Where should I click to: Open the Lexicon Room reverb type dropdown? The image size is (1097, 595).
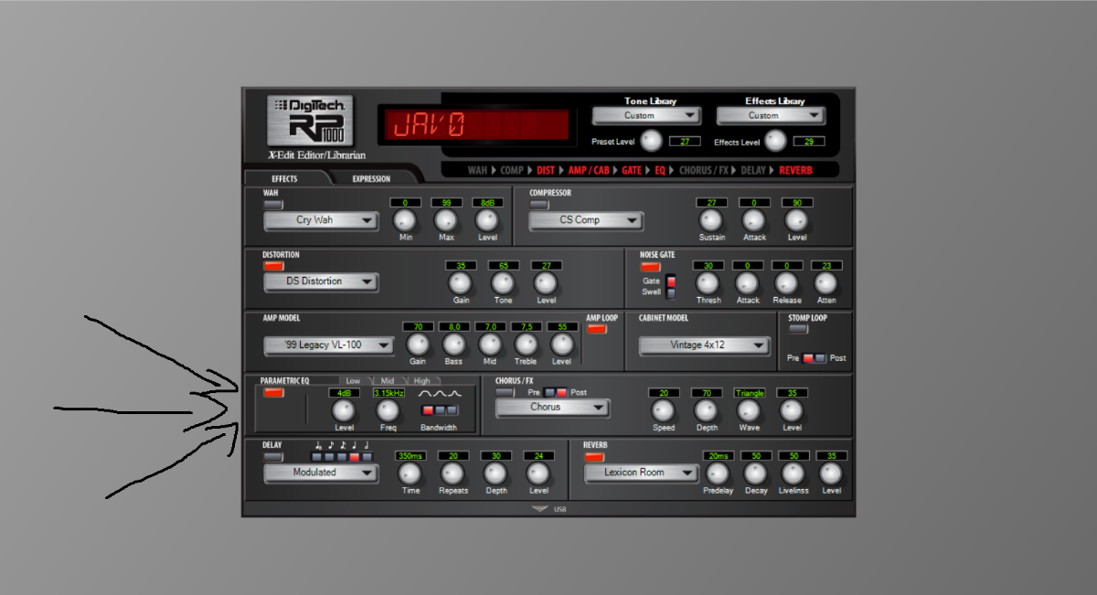coord(638,473)
